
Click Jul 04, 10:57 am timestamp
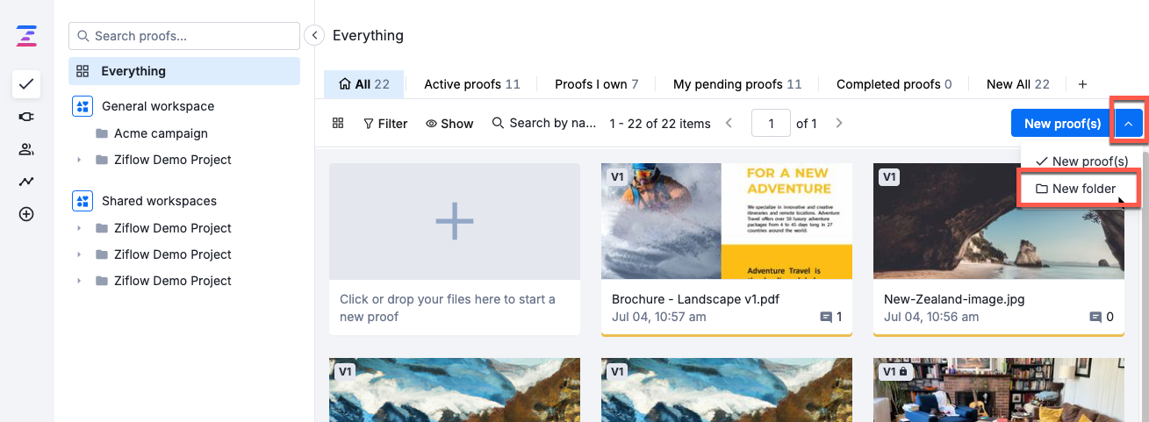point(659,317)
